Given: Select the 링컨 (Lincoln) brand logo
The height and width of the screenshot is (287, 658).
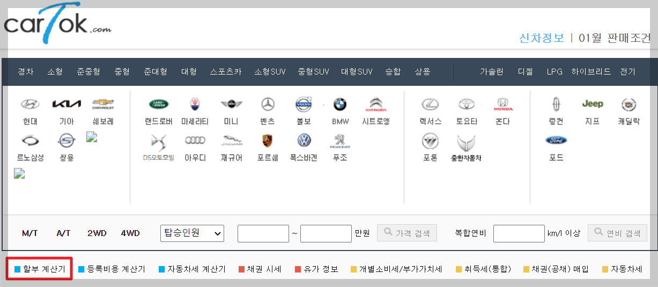Looking at the screenshot, I should (x=556, y=104).
